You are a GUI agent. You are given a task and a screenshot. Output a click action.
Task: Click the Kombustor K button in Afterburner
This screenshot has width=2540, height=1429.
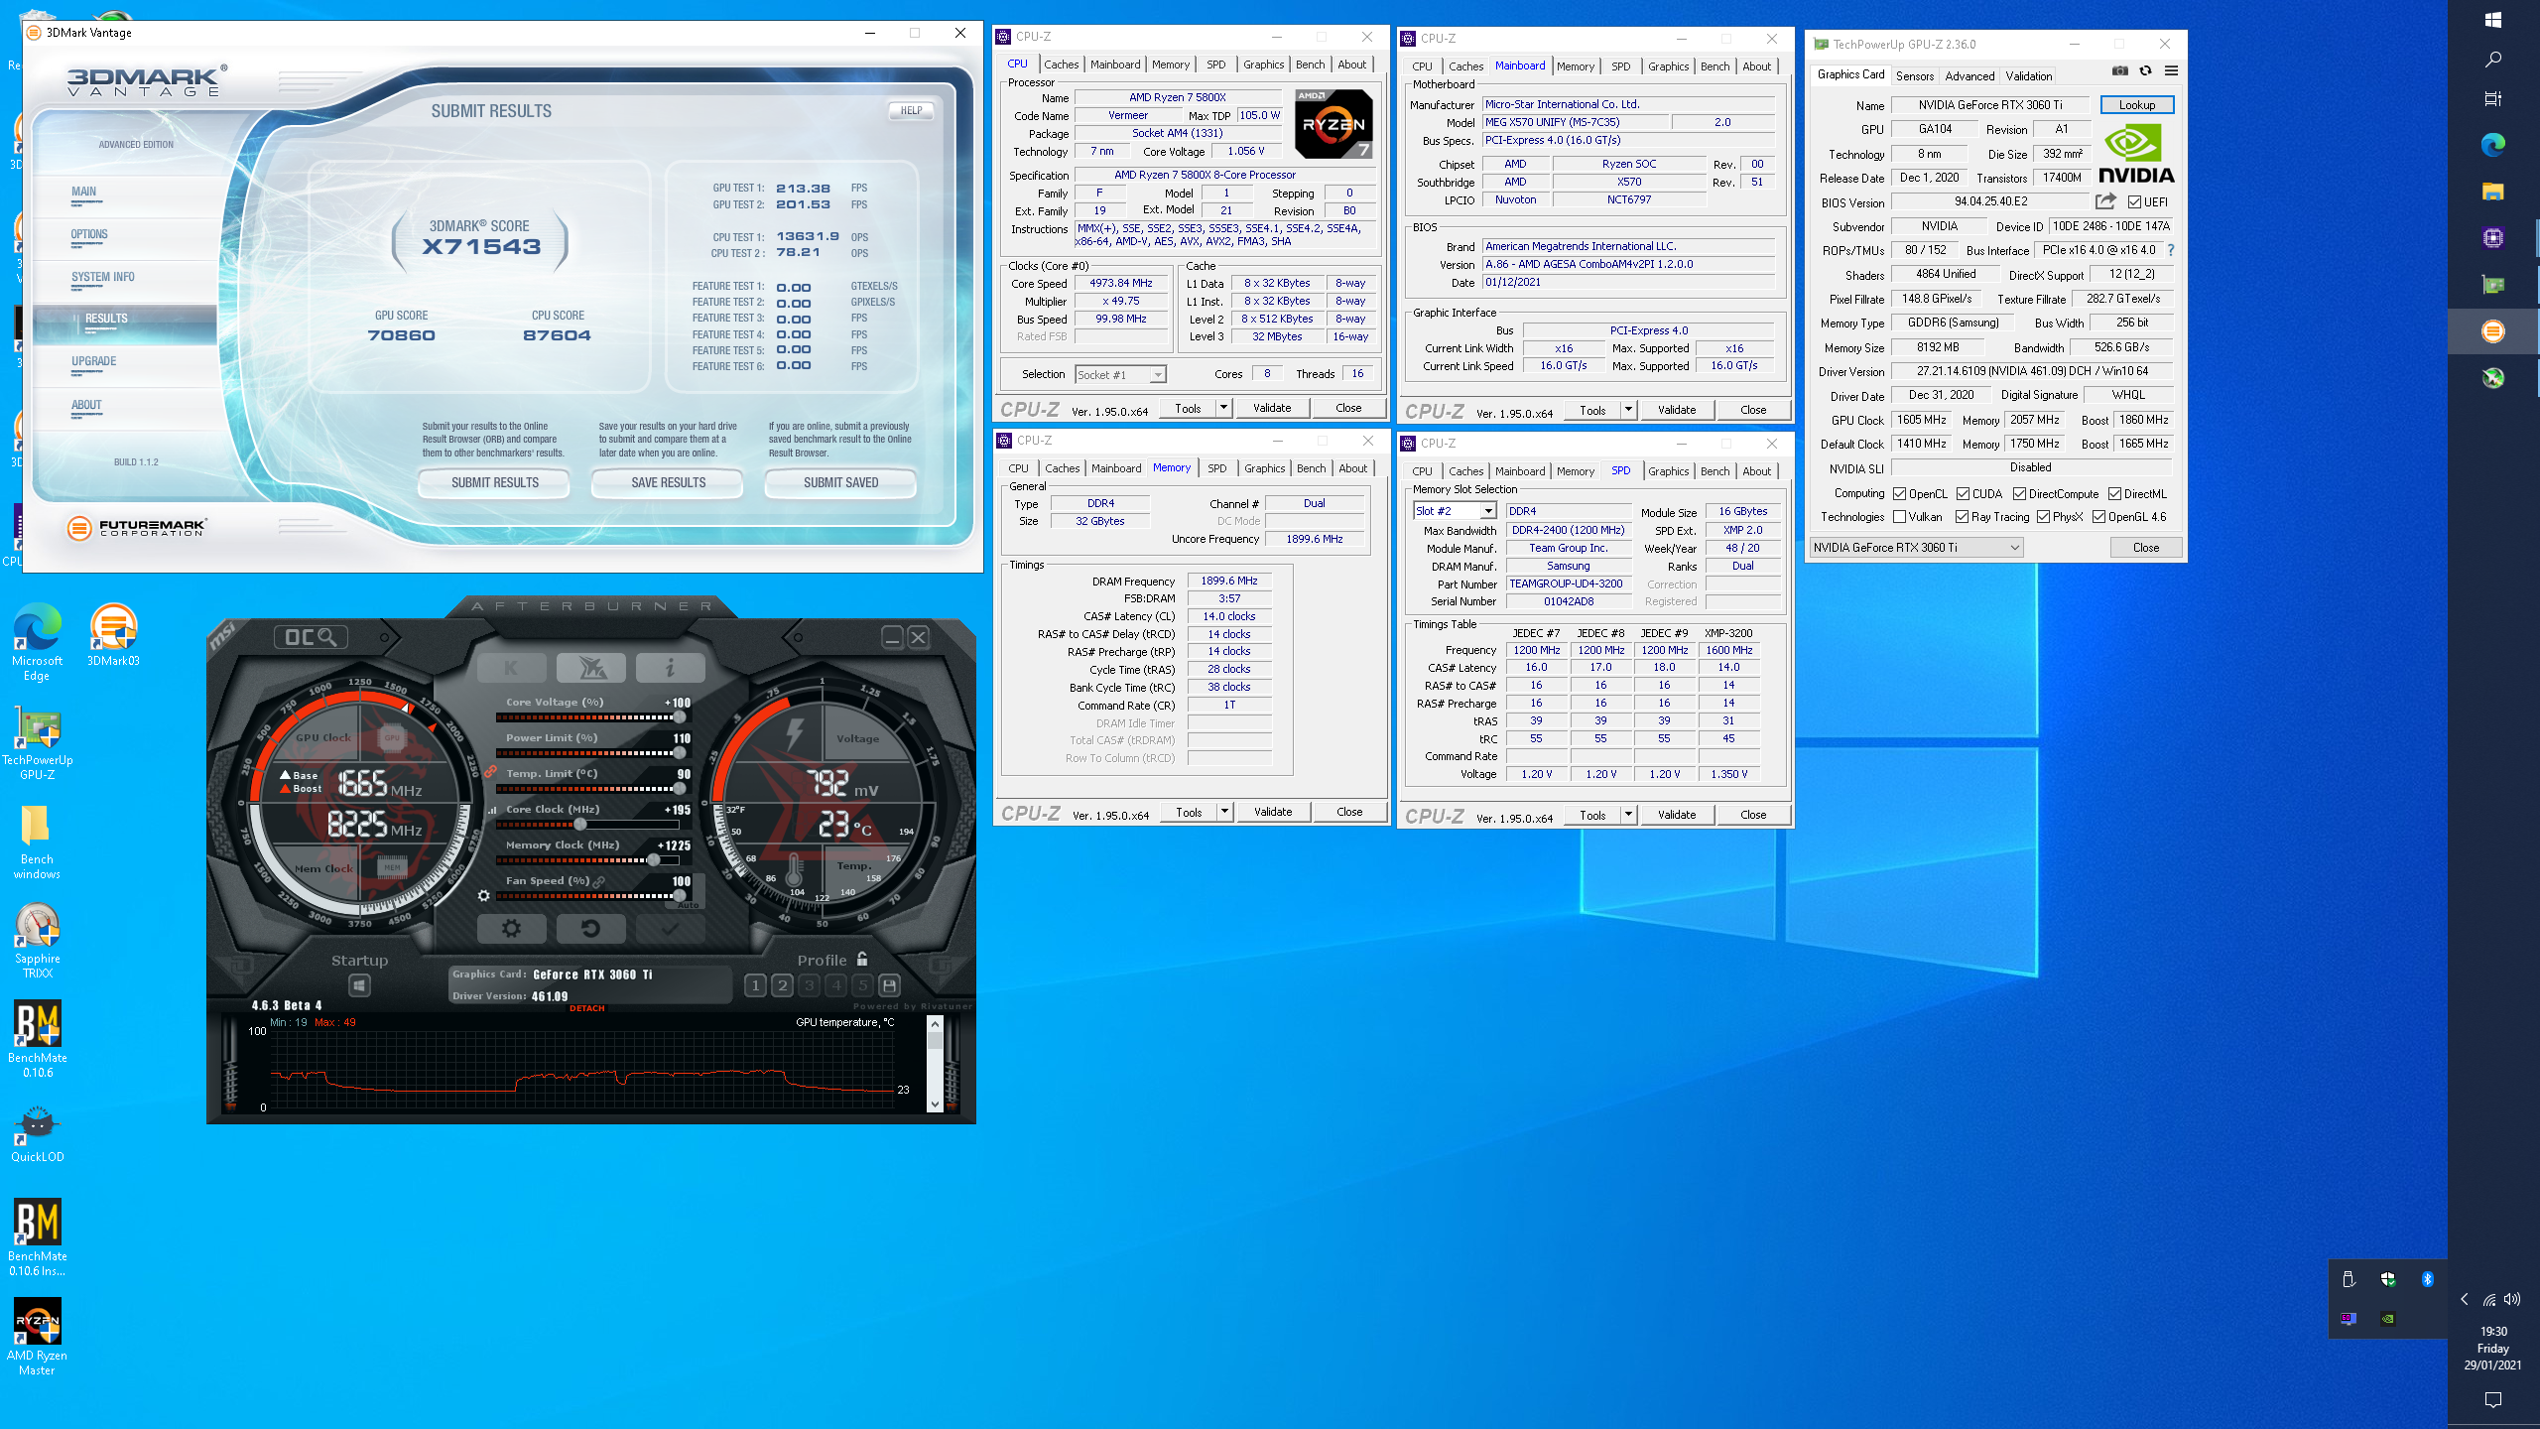pos(511,668)
